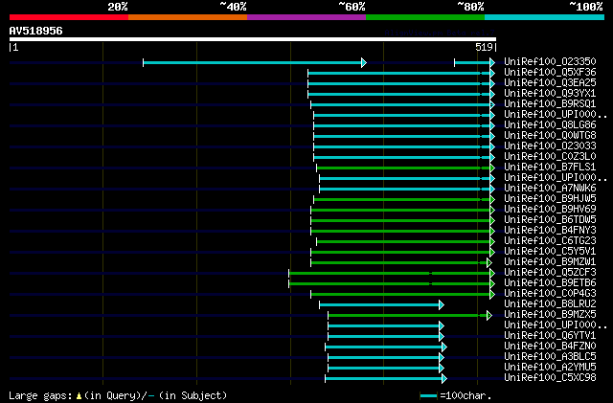Select the UniRef100_B9HV69 label
This screenshot has height=403, width=613.
click(x=550, y=209)
